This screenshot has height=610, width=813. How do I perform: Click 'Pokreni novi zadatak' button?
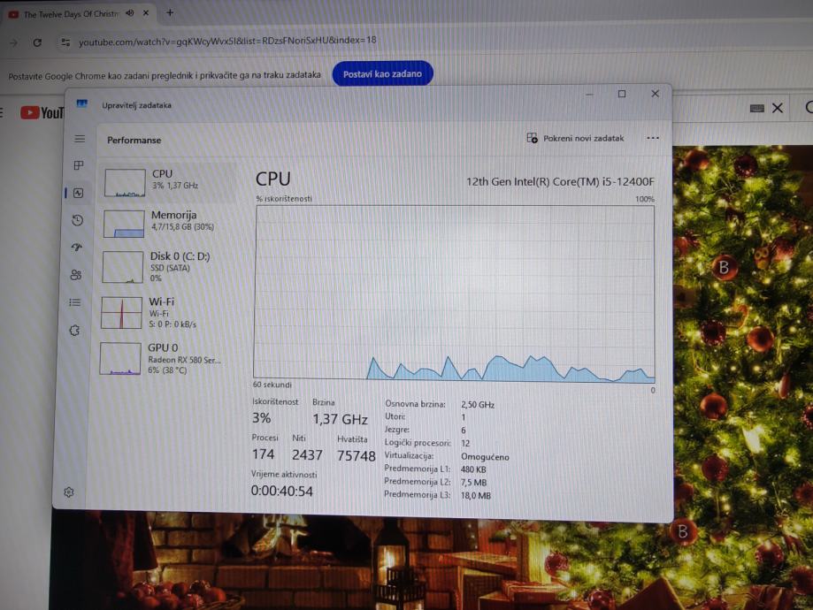click(x=576, y=138)
